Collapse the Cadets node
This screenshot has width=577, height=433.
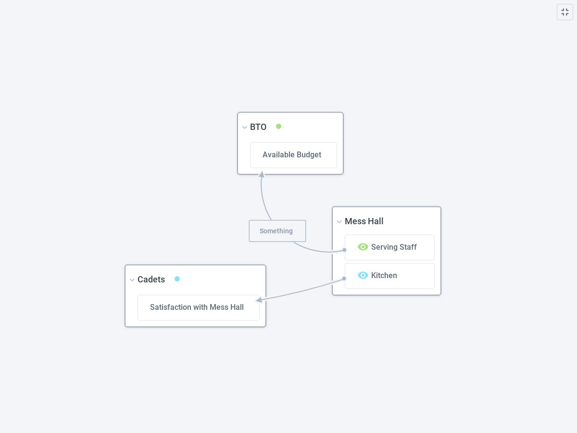point(132,280)
